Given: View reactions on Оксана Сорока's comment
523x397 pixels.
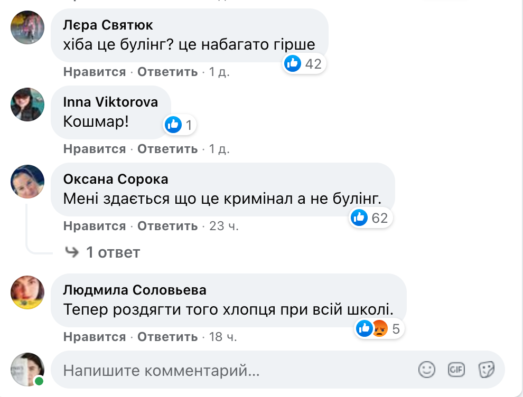Looking at the screenshot, I should (370, 218).
